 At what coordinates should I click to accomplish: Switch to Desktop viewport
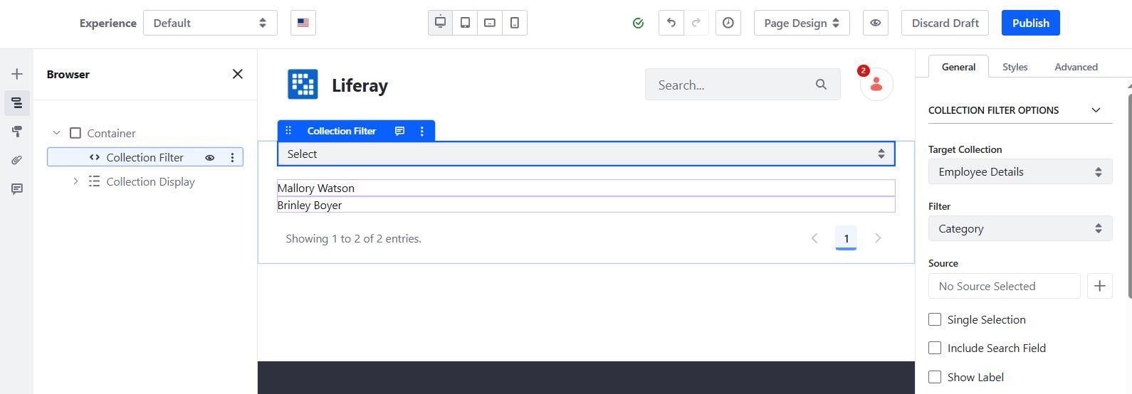pos(440,23)
